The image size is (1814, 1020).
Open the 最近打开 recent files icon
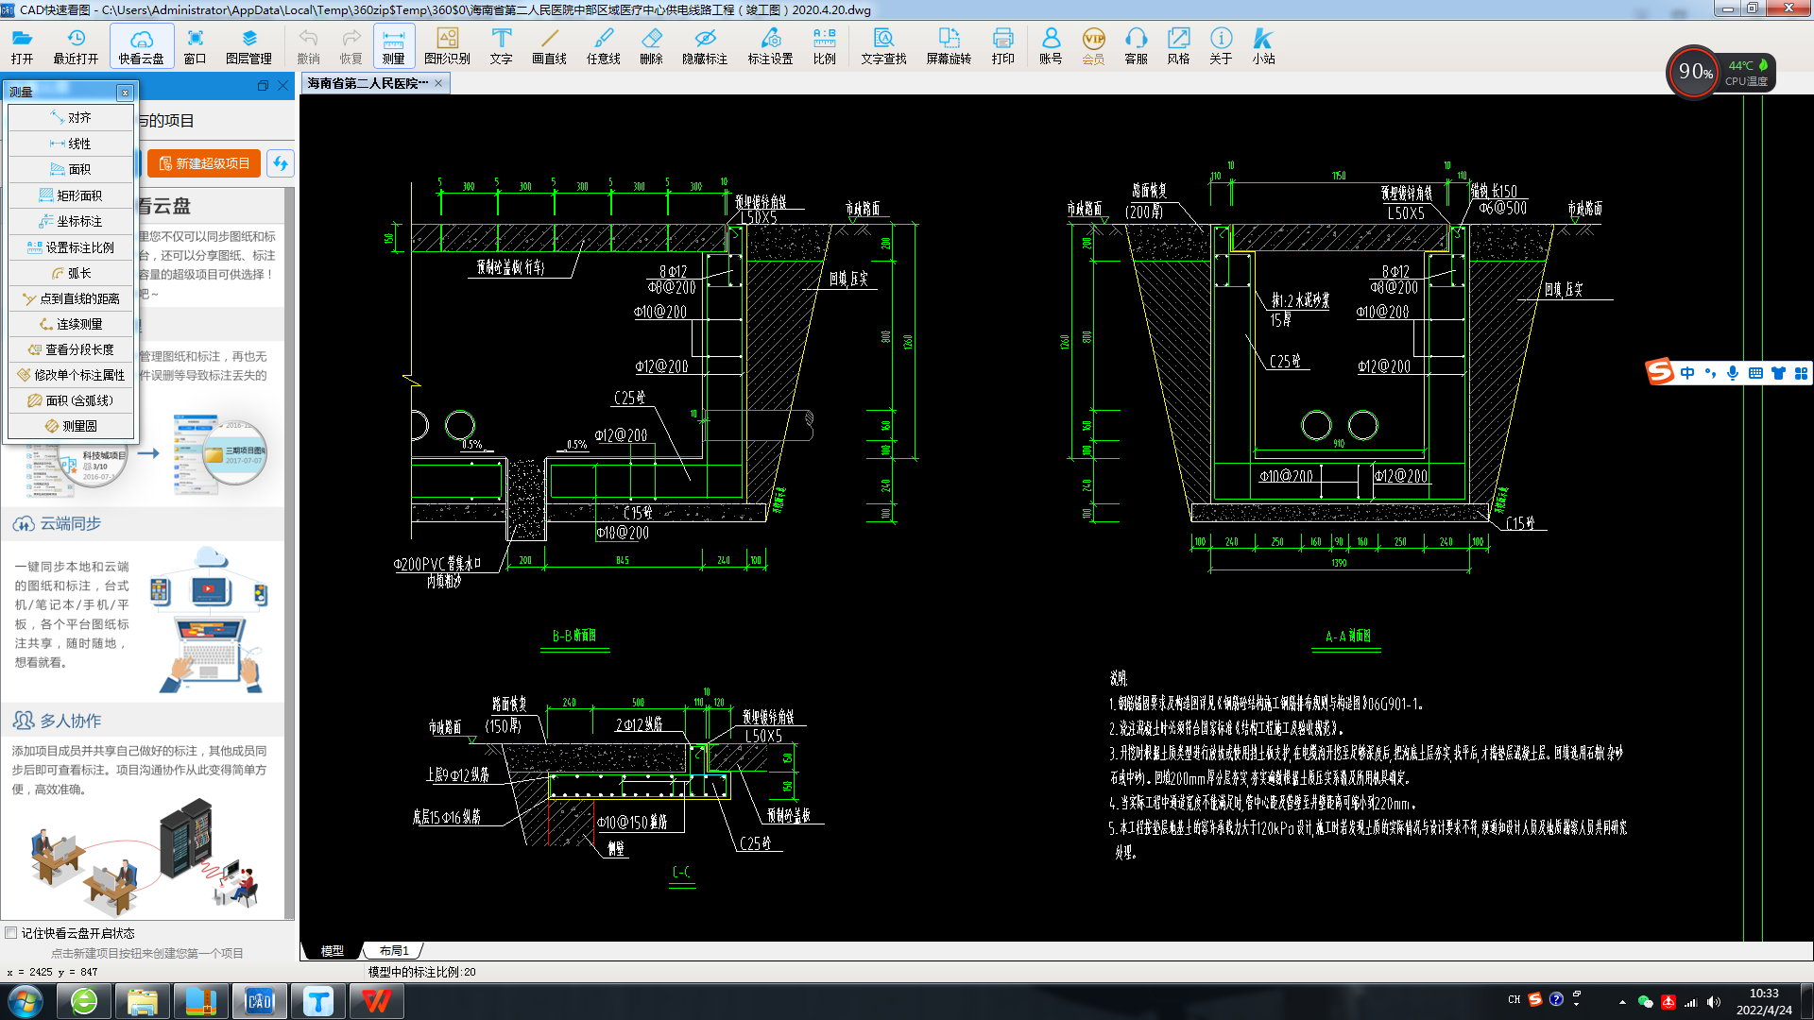[x=76, y=45]
